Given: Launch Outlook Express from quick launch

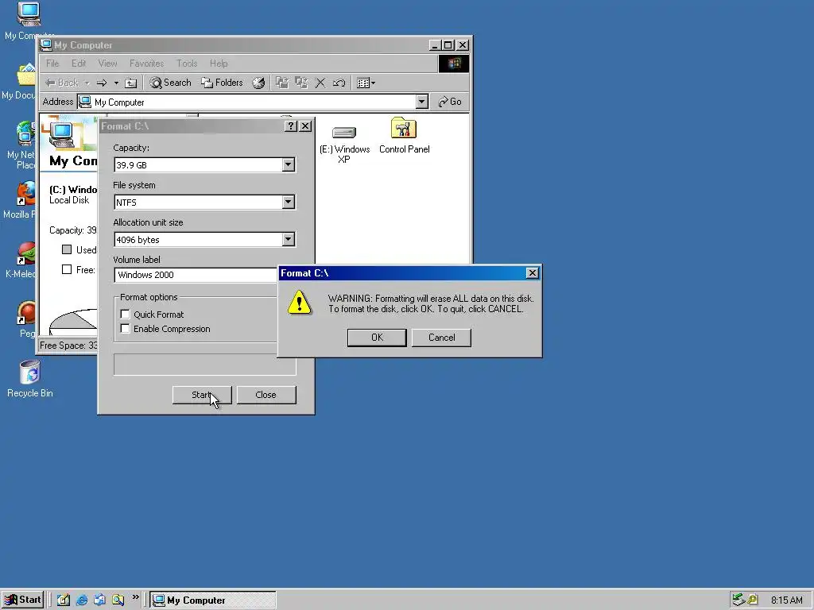Looking at the screenshot, I should [x=99, y=600].
